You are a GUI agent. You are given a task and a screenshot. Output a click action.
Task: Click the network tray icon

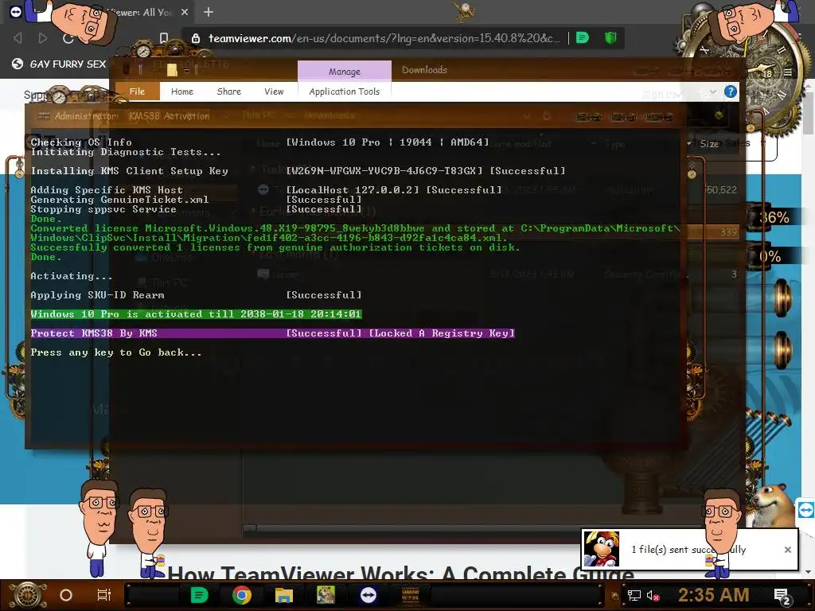[x=634, y=595]
